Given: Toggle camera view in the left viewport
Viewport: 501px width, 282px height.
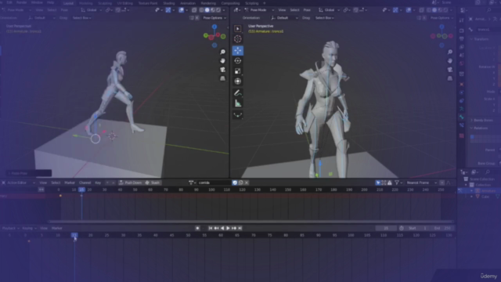Looking at the screenshot, I should 222,70.
